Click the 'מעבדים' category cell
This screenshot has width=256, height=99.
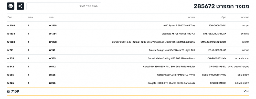pos(246,26)
